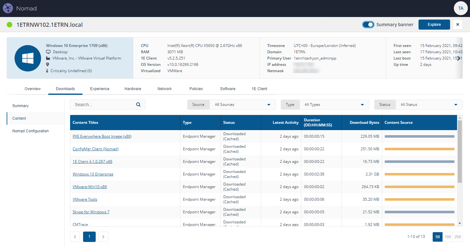The image size is (470, 247).
Task: Click the Desktop monitor icon
Action: pos(48,52)
